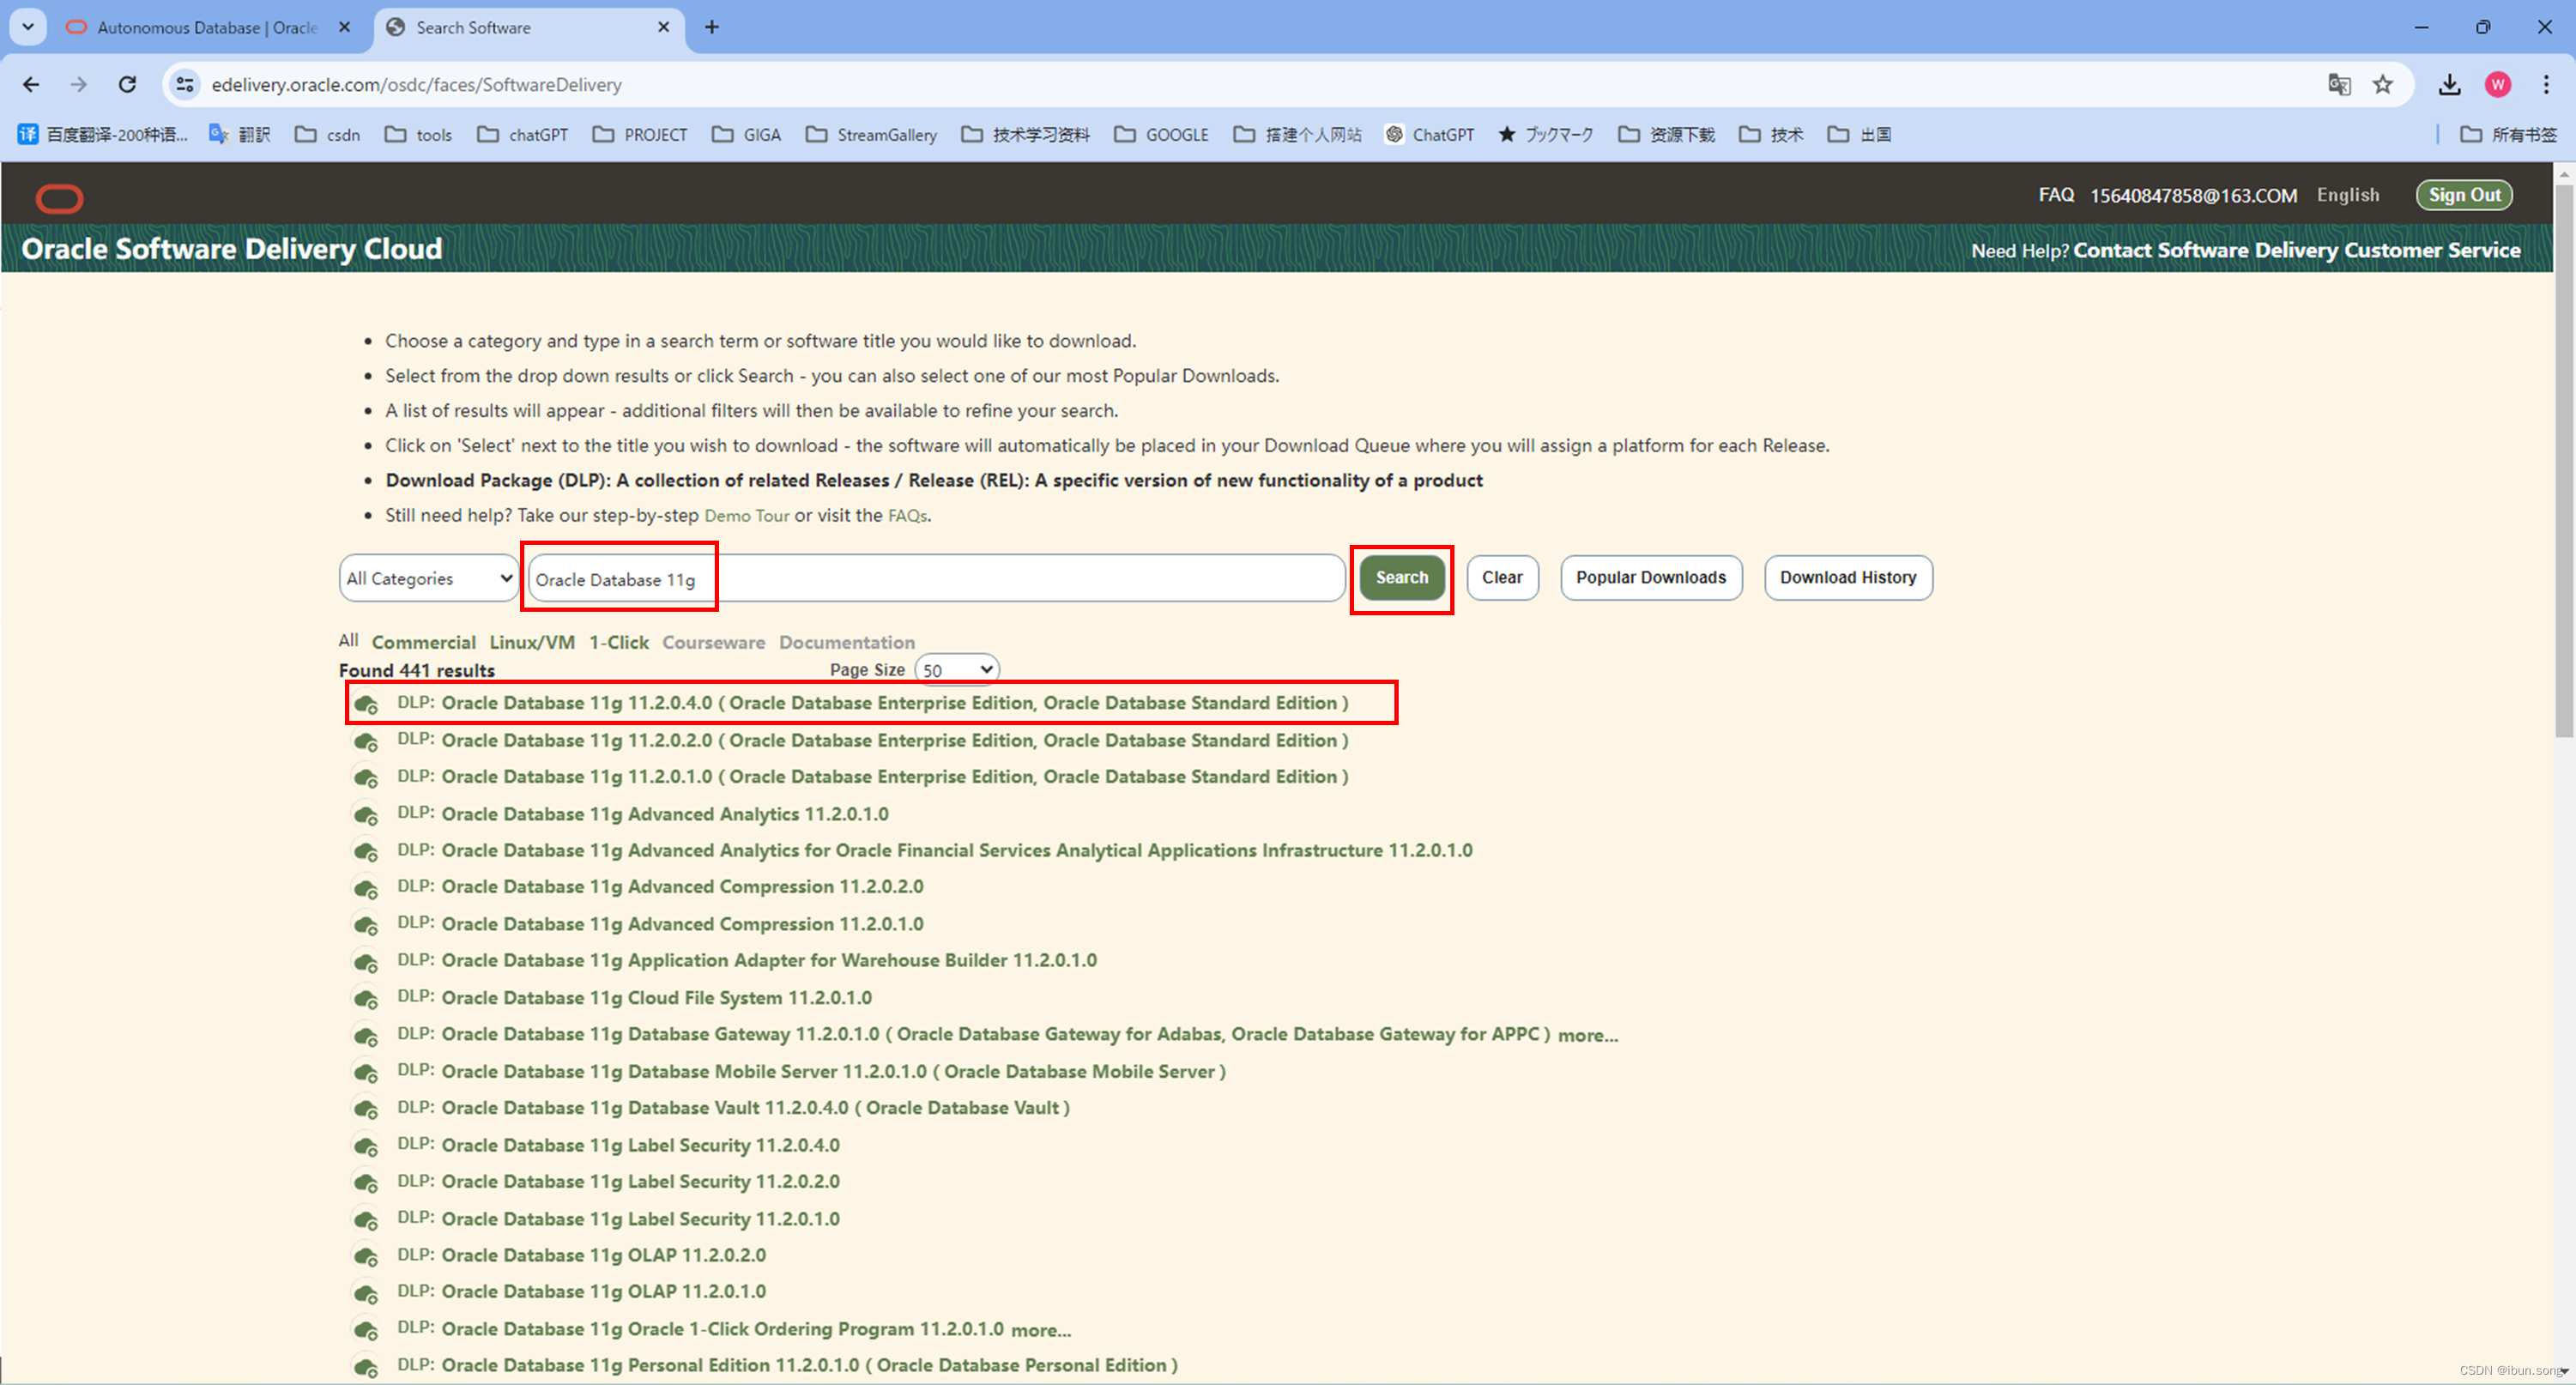The height and width of the screenshot is (1385, 2576).
Task: Open the Demo Tour link
Action: click(x=747, y=515)
